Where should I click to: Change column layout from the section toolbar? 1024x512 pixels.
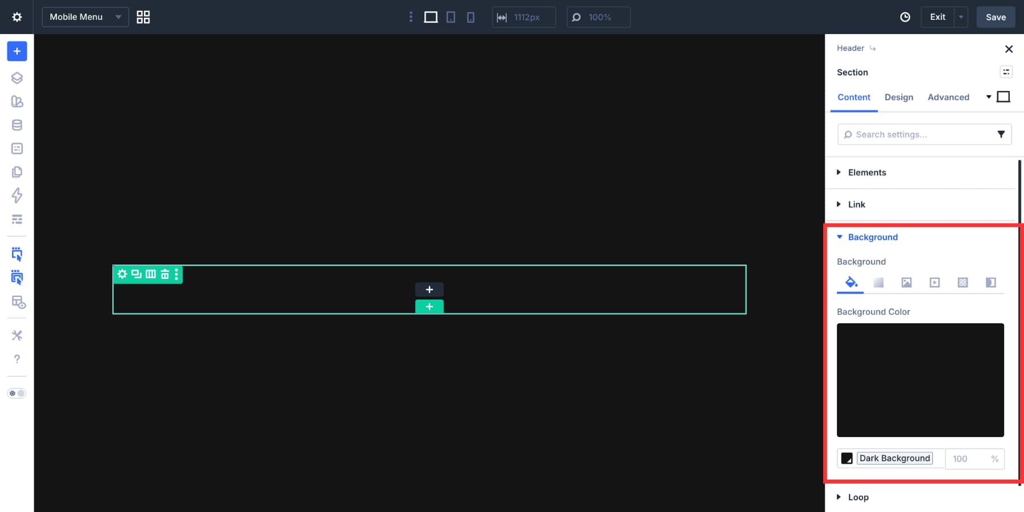pyautogui.click(x=151, y=274)
